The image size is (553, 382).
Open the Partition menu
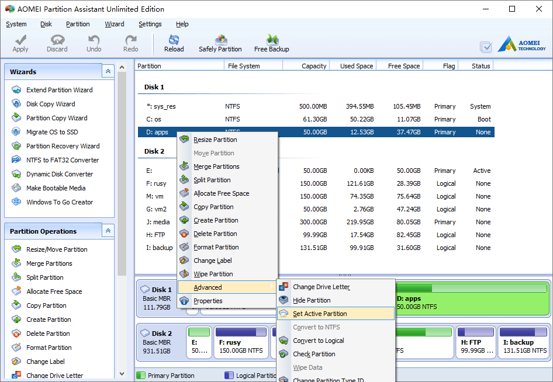pyautogui.click(x=78, y=24)
